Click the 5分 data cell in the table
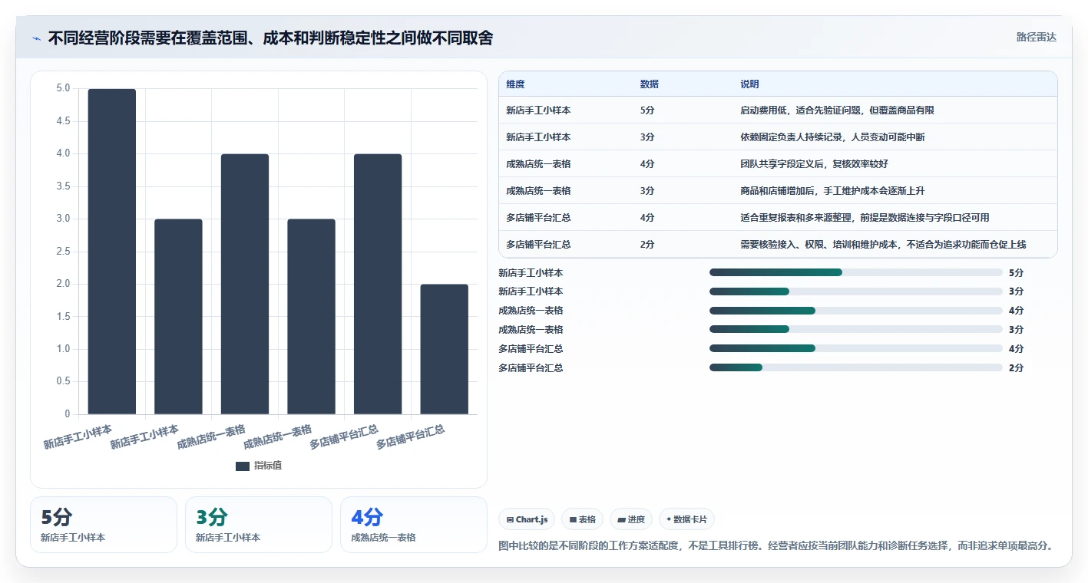This screenshot has width=1088, height=583. (647, 110)
